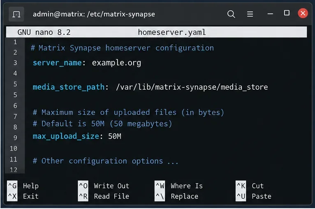
Task: Click the 'Replace' label
Action: 184,197
